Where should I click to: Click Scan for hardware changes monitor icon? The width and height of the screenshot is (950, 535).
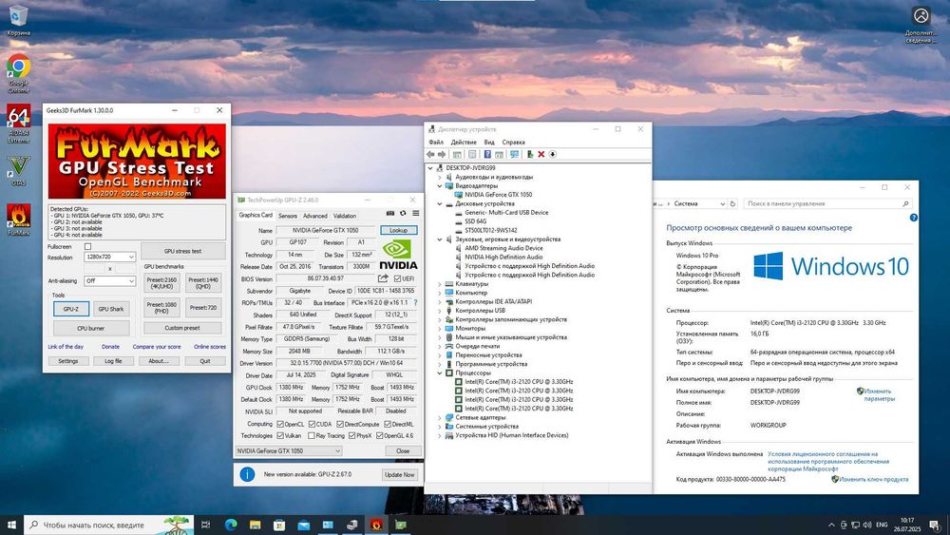[x=514, y=155]
